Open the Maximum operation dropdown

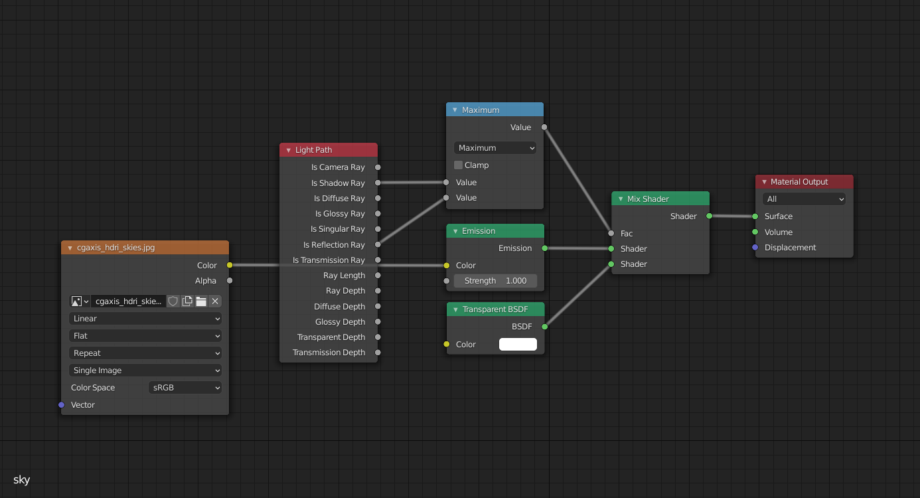coord(495,147)
